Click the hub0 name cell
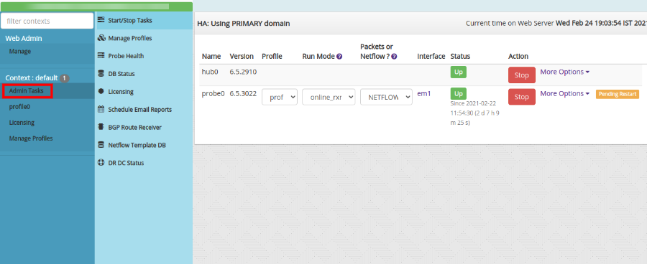Screen dimensions: 647x264 (x=210, y=72)
